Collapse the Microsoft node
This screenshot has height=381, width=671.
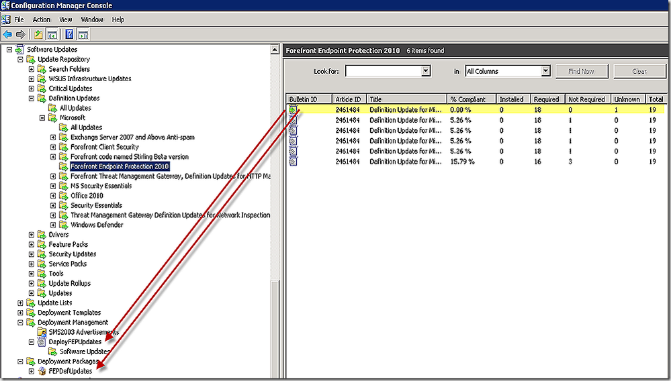42,118
